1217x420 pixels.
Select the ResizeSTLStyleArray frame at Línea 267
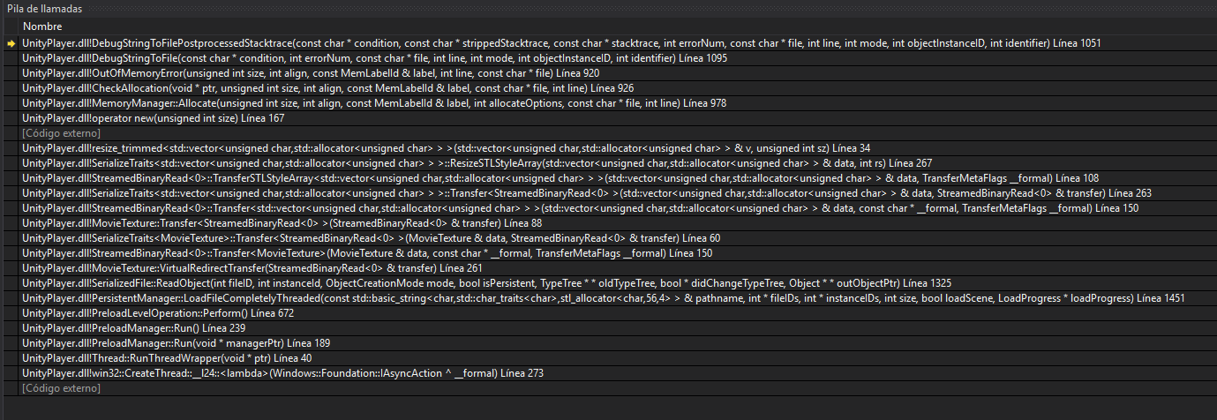(x=353, y=163)
